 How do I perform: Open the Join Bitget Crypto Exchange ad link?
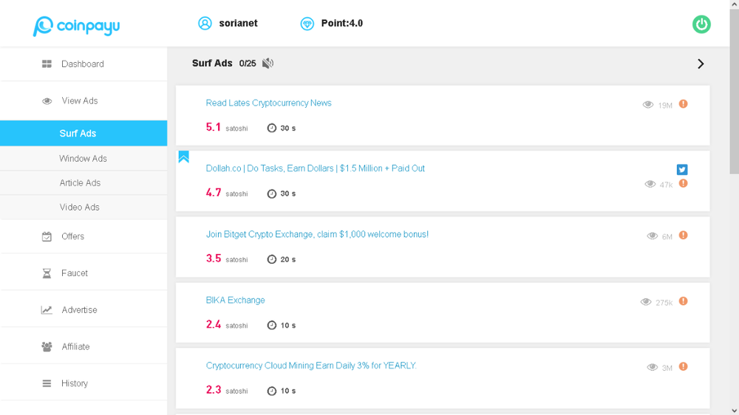(317, 235)
